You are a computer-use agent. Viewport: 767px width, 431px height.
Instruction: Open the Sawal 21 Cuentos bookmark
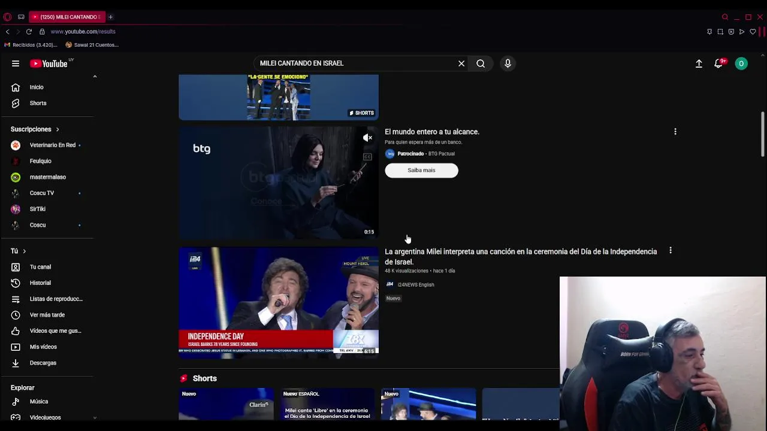92,45
